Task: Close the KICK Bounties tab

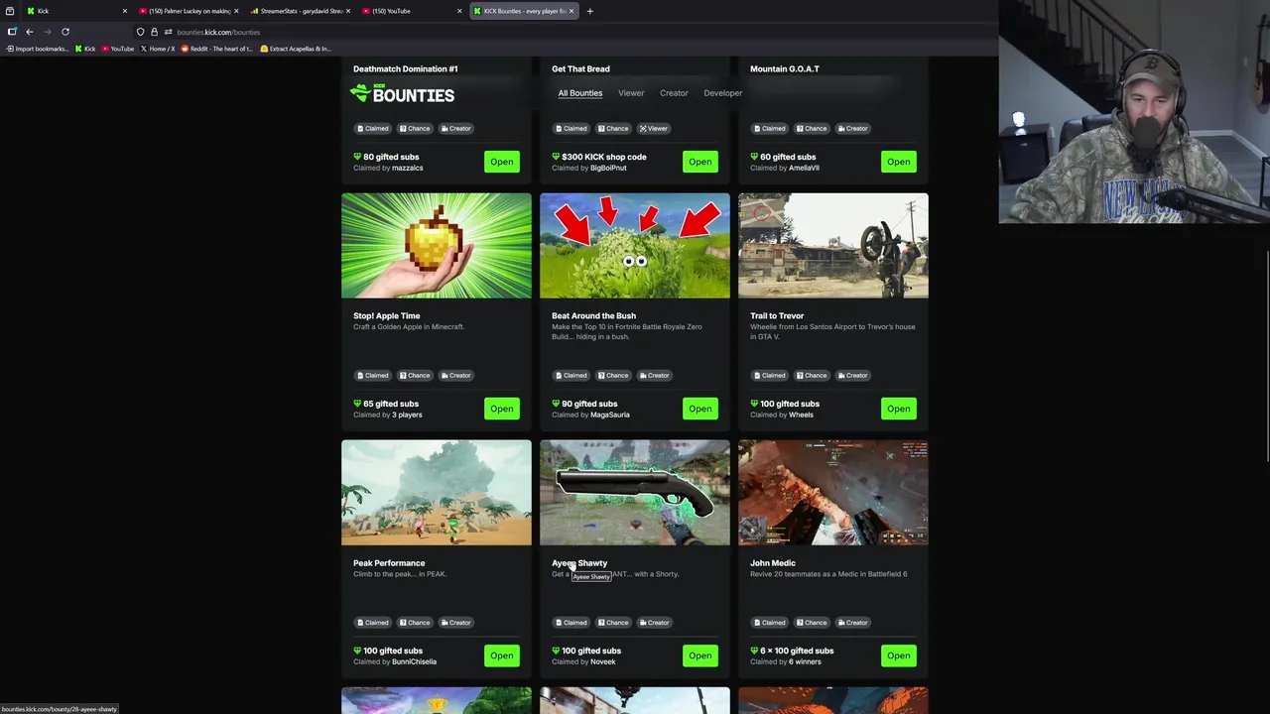Action: pos(571,11)
